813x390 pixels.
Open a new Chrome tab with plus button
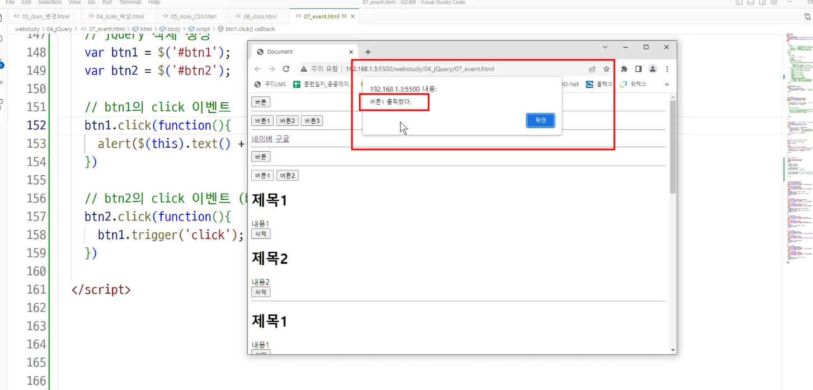[368, 52]
